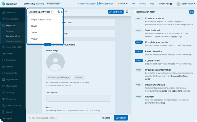Open Dashboard from the sidebar
The width and height of the screenshot is (197, 122).
pyautogui.click(x=11, y=12)
